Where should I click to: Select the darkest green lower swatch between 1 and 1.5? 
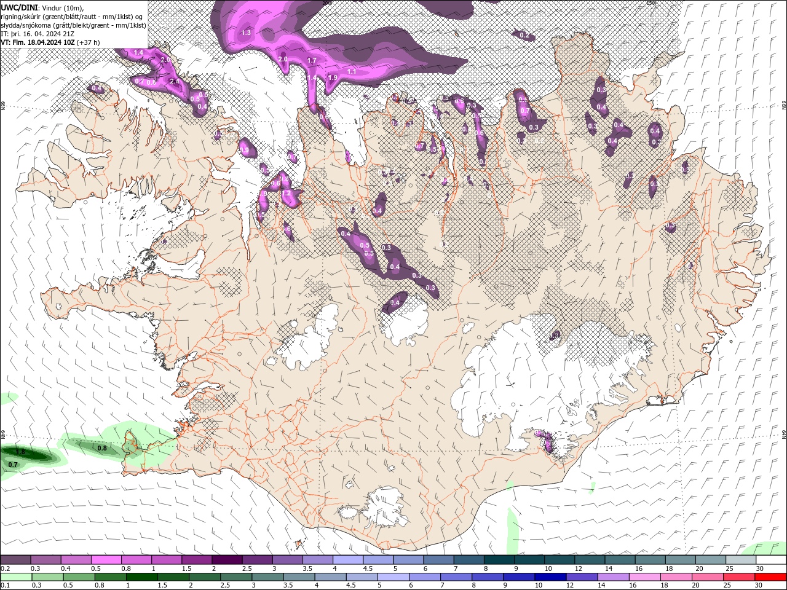point(142,577)
